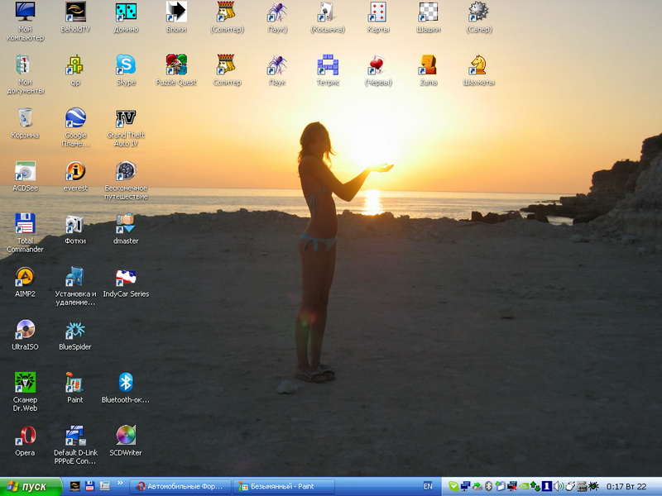This screenshot has height=496, width=662.
Task: Launch the Puzzle Quest game icon
Action: pos(176,65)
